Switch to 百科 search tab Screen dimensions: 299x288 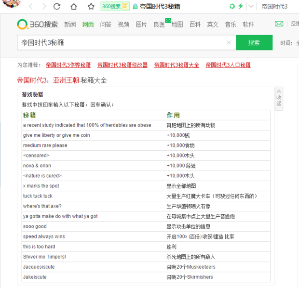195,25
